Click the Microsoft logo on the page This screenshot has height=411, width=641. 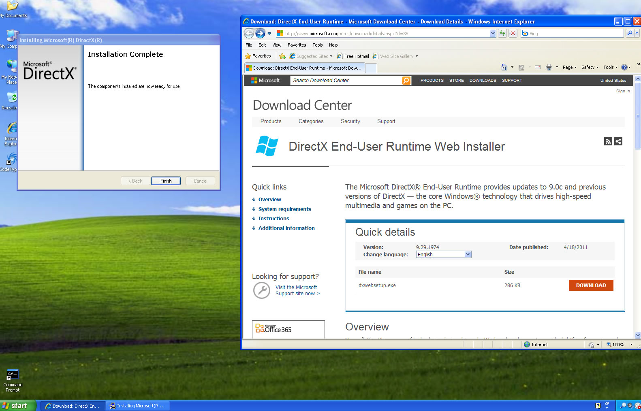coord(265,81)
